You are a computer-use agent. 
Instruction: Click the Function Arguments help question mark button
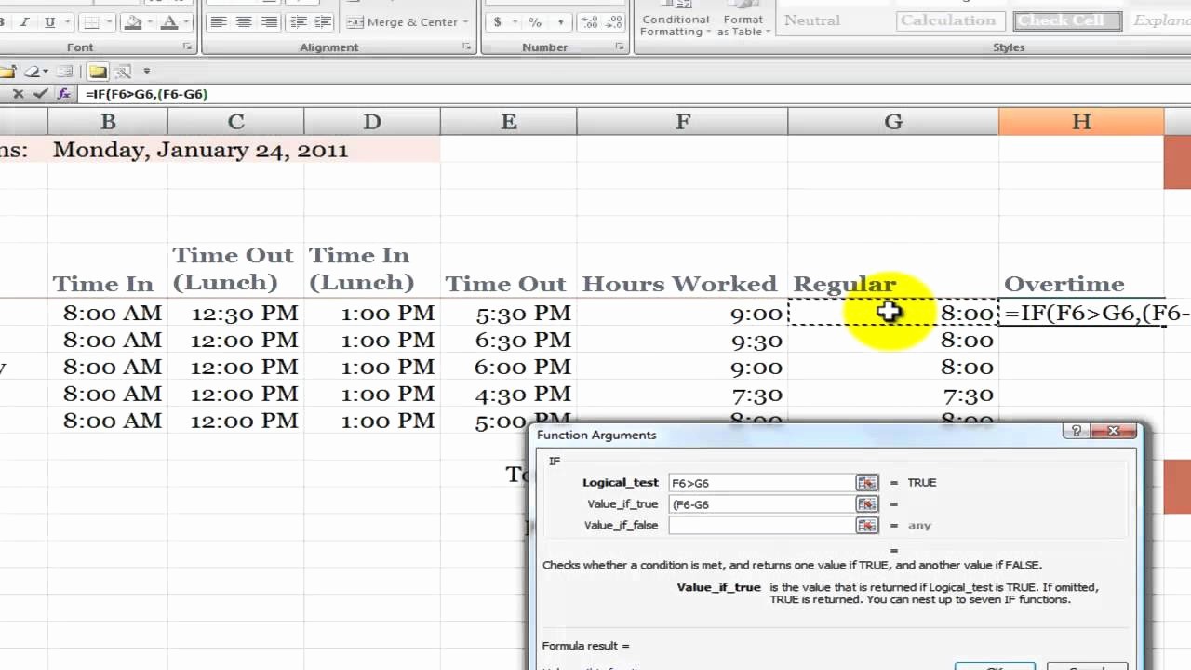click(1077, 431)
